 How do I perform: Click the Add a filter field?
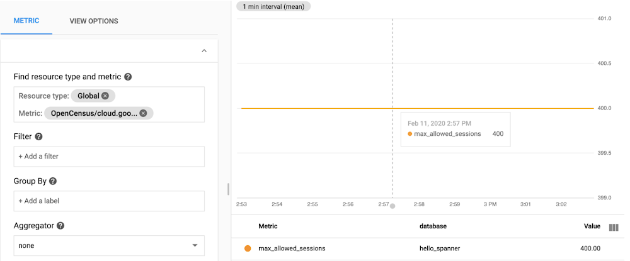pyautogui.click(x=109, y=156)
